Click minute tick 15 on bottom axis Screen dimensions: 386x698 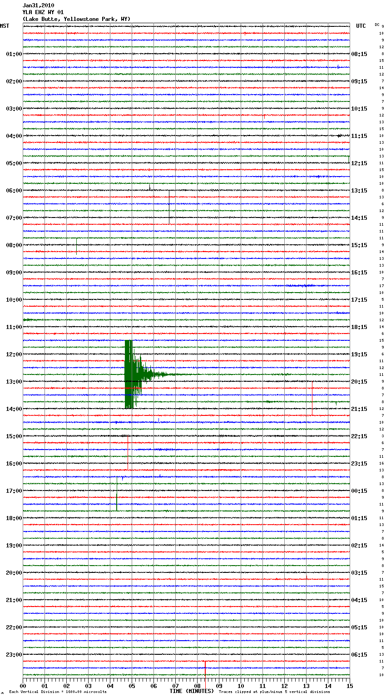point(350,686)
